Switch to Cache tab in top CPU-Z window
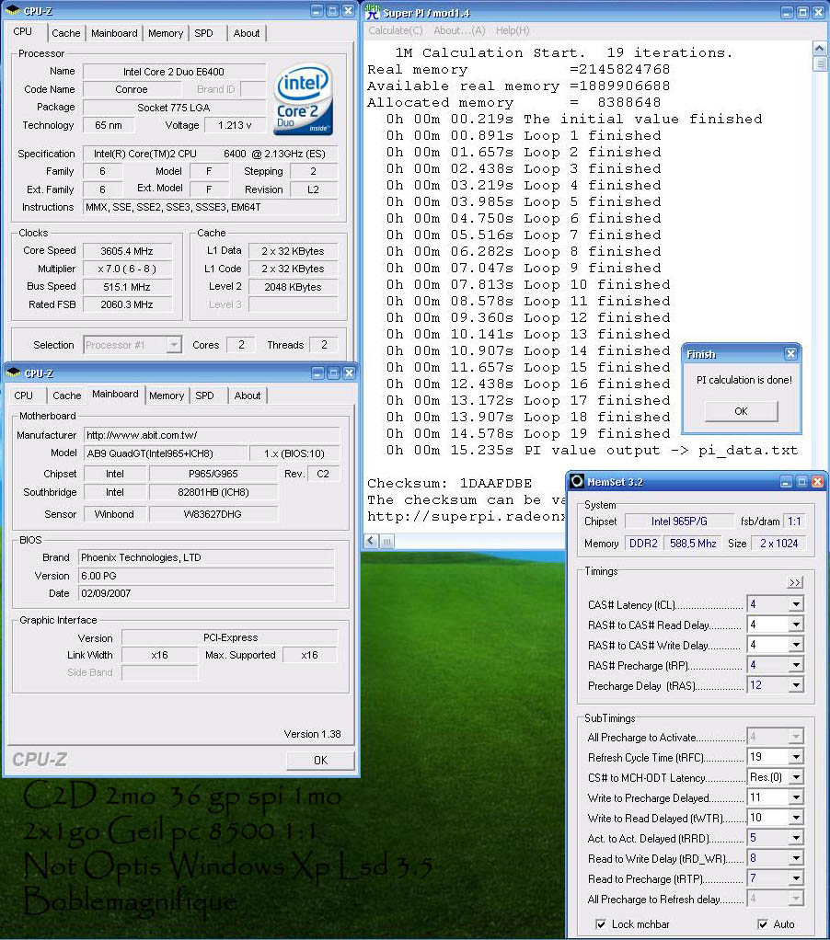The image size is (830, 940). point(66,33)
